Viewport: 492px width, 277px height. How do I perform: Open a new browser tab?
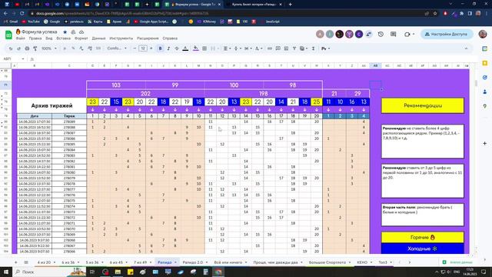click(291, 5)
